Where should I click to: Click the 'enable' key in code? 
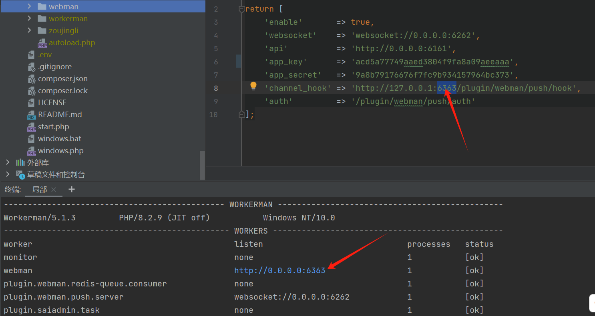(x=283, y=22)
